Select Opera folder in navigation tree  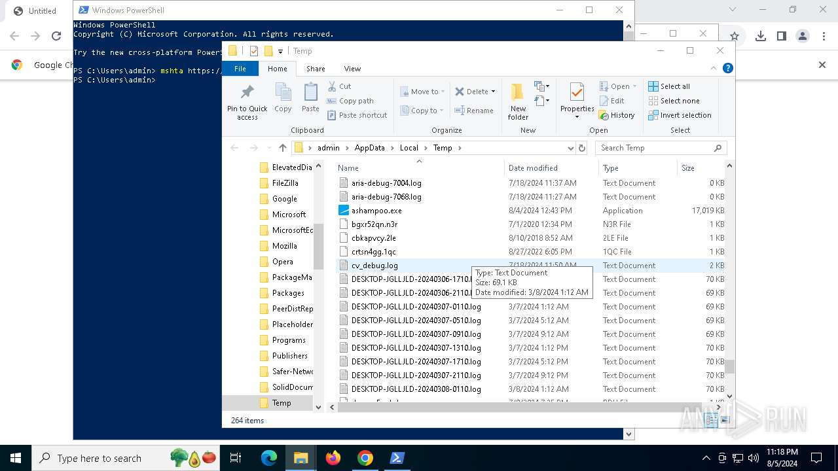click(282, 262)
